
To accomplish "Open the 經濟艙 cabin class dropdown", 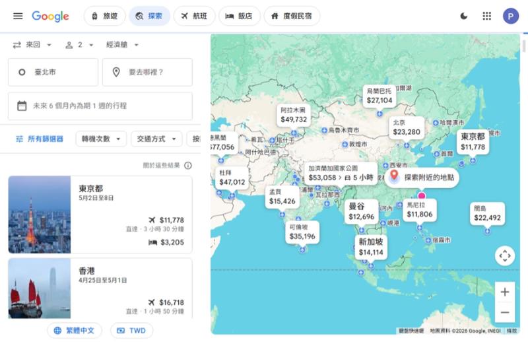I will (x=123, y=45).
